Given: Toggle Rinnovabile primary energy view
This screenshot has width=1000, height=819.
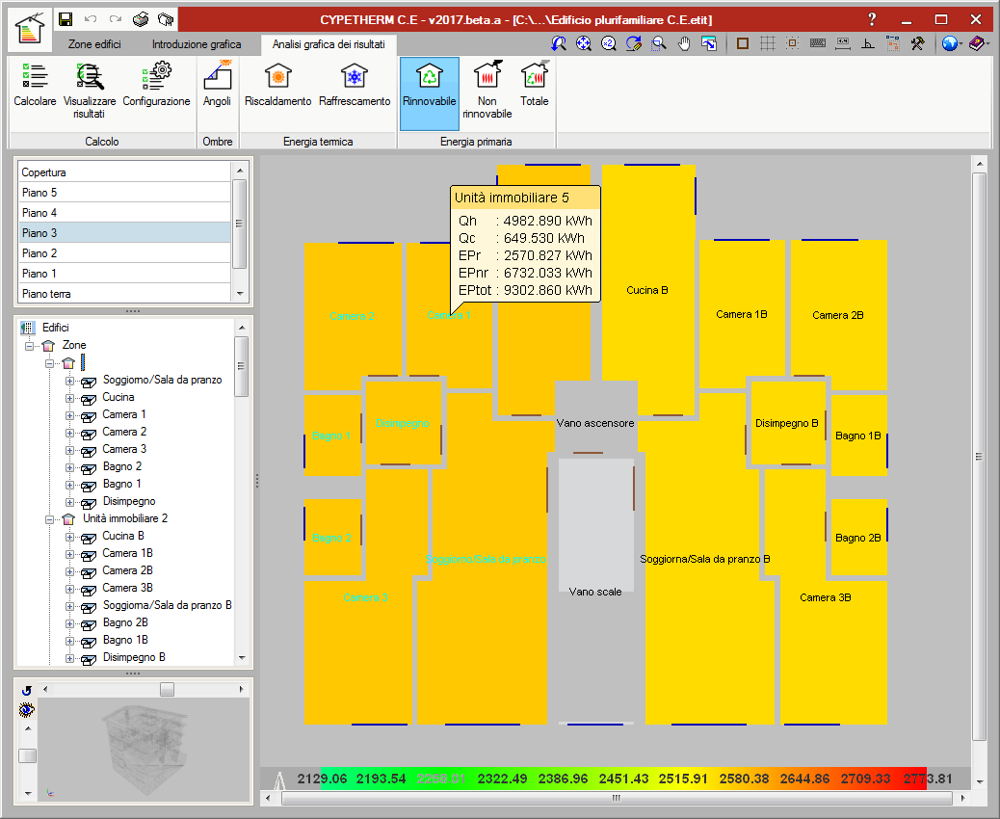Looking at the screenshot, I should [430, 93].
